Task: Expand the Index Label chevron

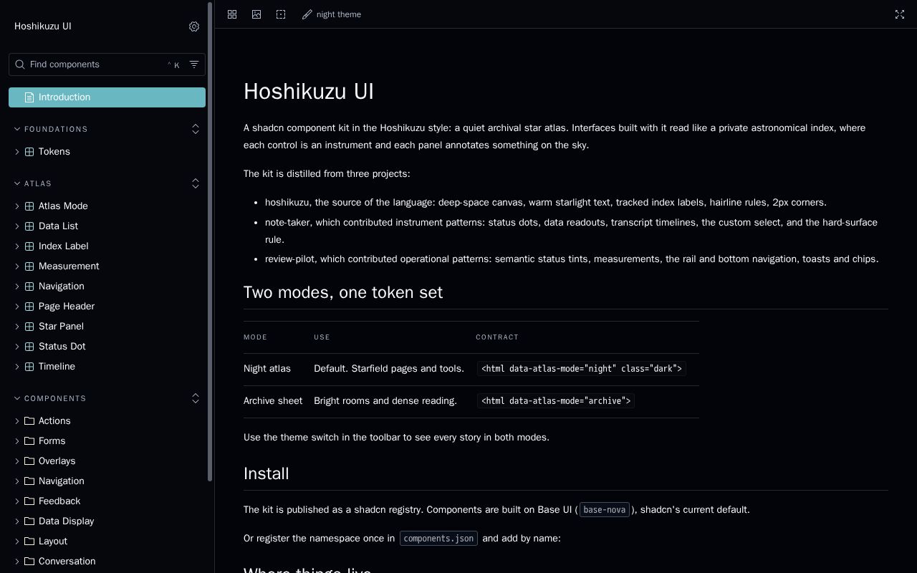Action: tap(17, 246)
